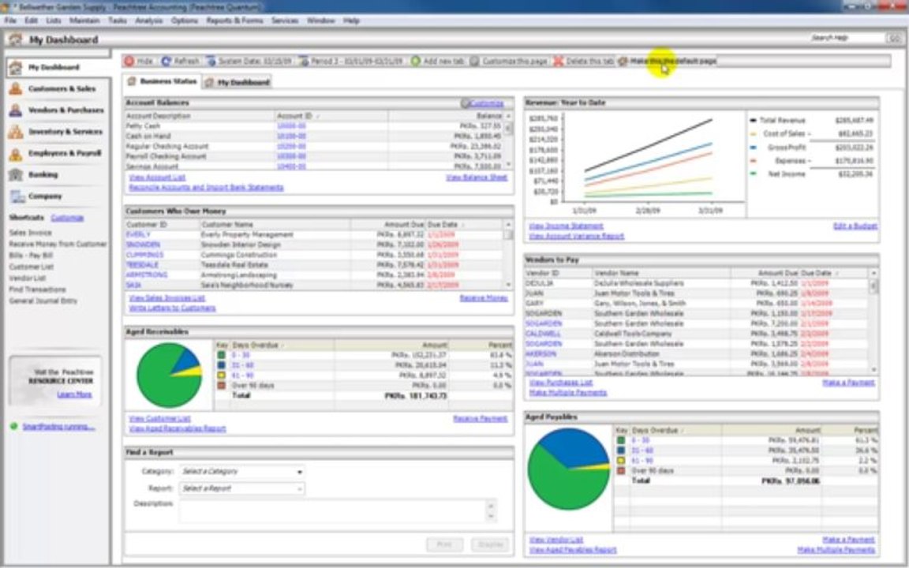This screenshot has width=909, height=568.
Task: Sort Vendors to Pay by Due Date header
Action: point(833,273)
